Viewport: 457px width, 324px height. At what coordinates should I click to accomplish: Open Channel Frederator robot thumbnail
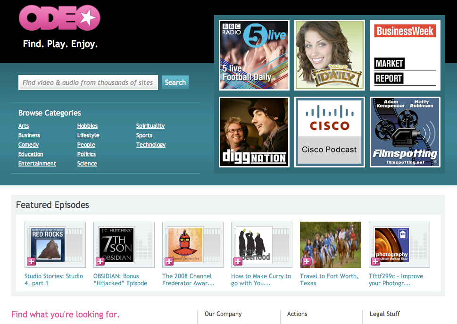[x=192, y=245]
